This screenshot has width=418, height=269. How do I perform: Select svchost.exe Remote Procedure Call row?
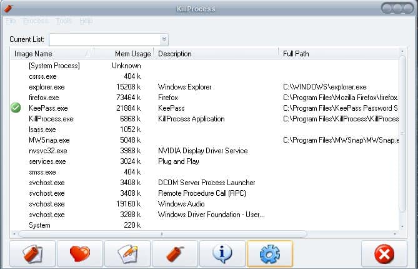(204, 193)
